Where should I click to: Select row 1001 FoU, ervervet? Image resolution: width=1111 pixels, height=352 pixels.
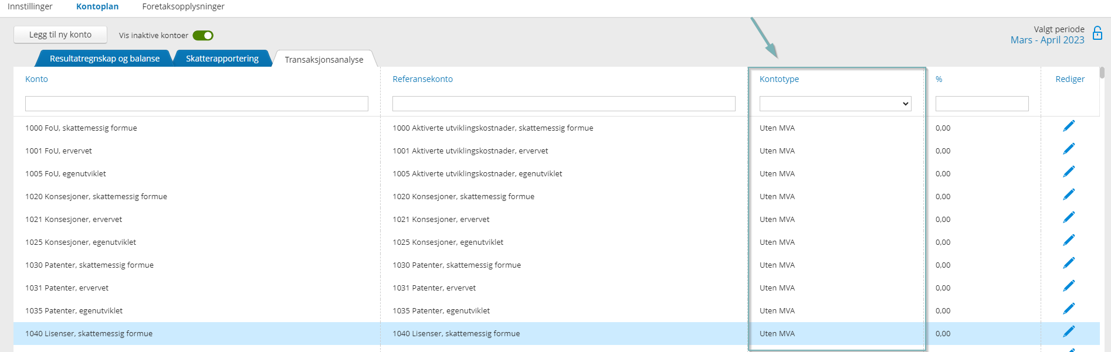(556, 151)
